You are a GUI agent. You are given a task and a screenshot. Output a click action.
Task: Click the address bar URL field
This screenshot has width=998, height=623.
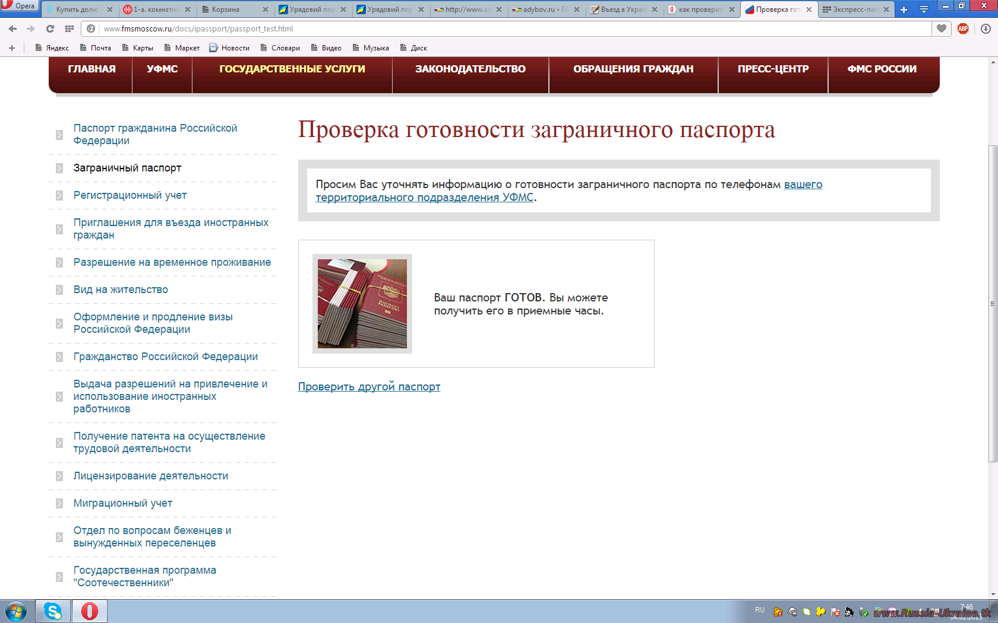[511, 28]
